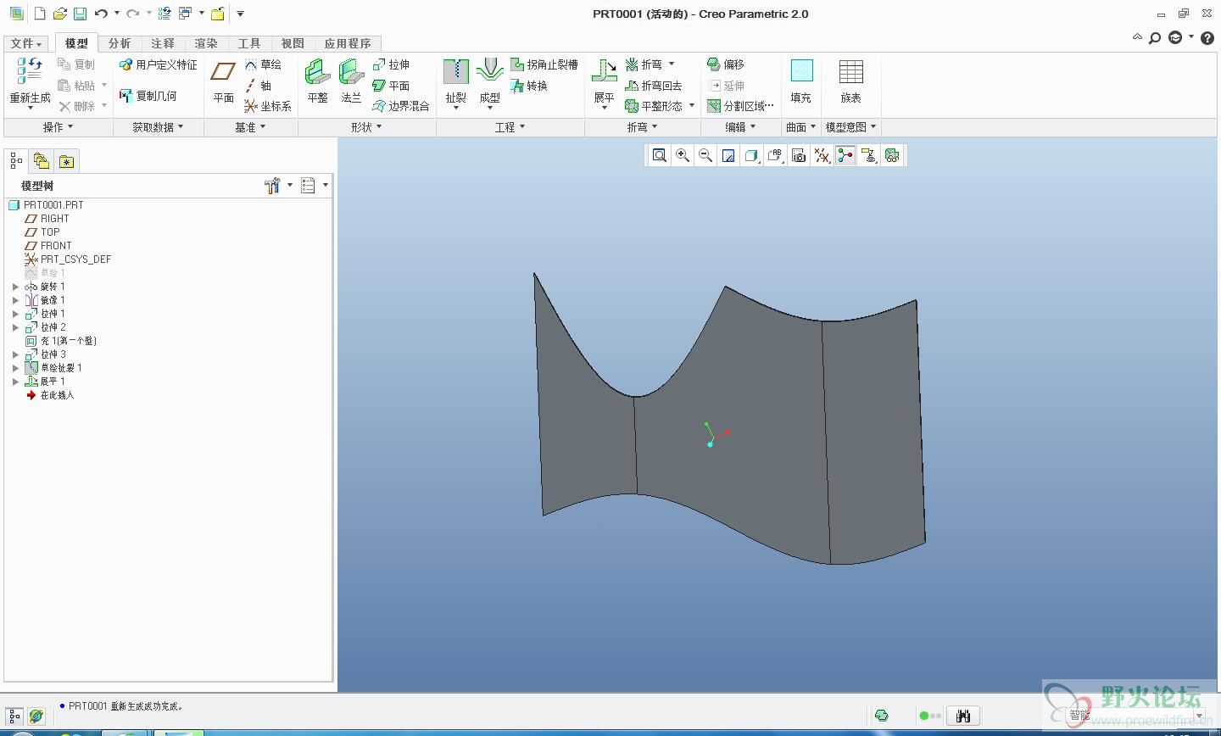The image size is (1221, 736).
Task: Expand the 展平 1 feature in model tree
Action: 15,382
